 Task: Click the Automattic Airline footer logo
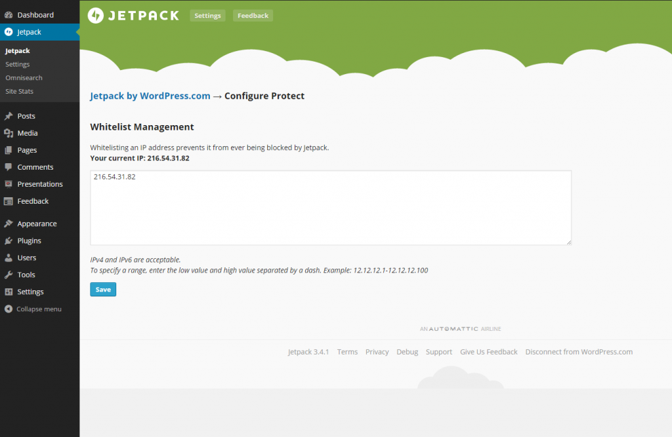460,329
